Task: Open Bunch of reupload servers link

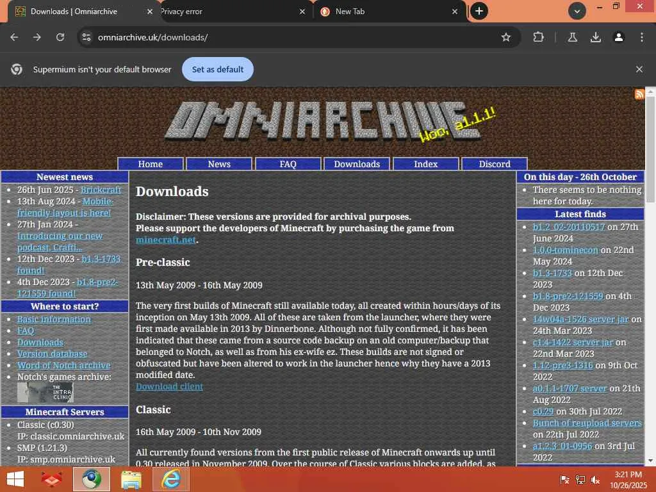Action: click(x=587, y=423)
